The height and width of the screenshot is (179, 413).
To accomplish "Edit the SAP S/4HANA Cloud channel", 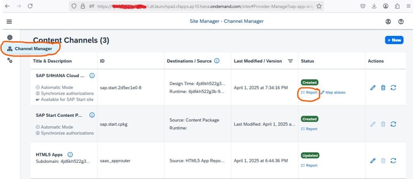I will tap(373, 87).
